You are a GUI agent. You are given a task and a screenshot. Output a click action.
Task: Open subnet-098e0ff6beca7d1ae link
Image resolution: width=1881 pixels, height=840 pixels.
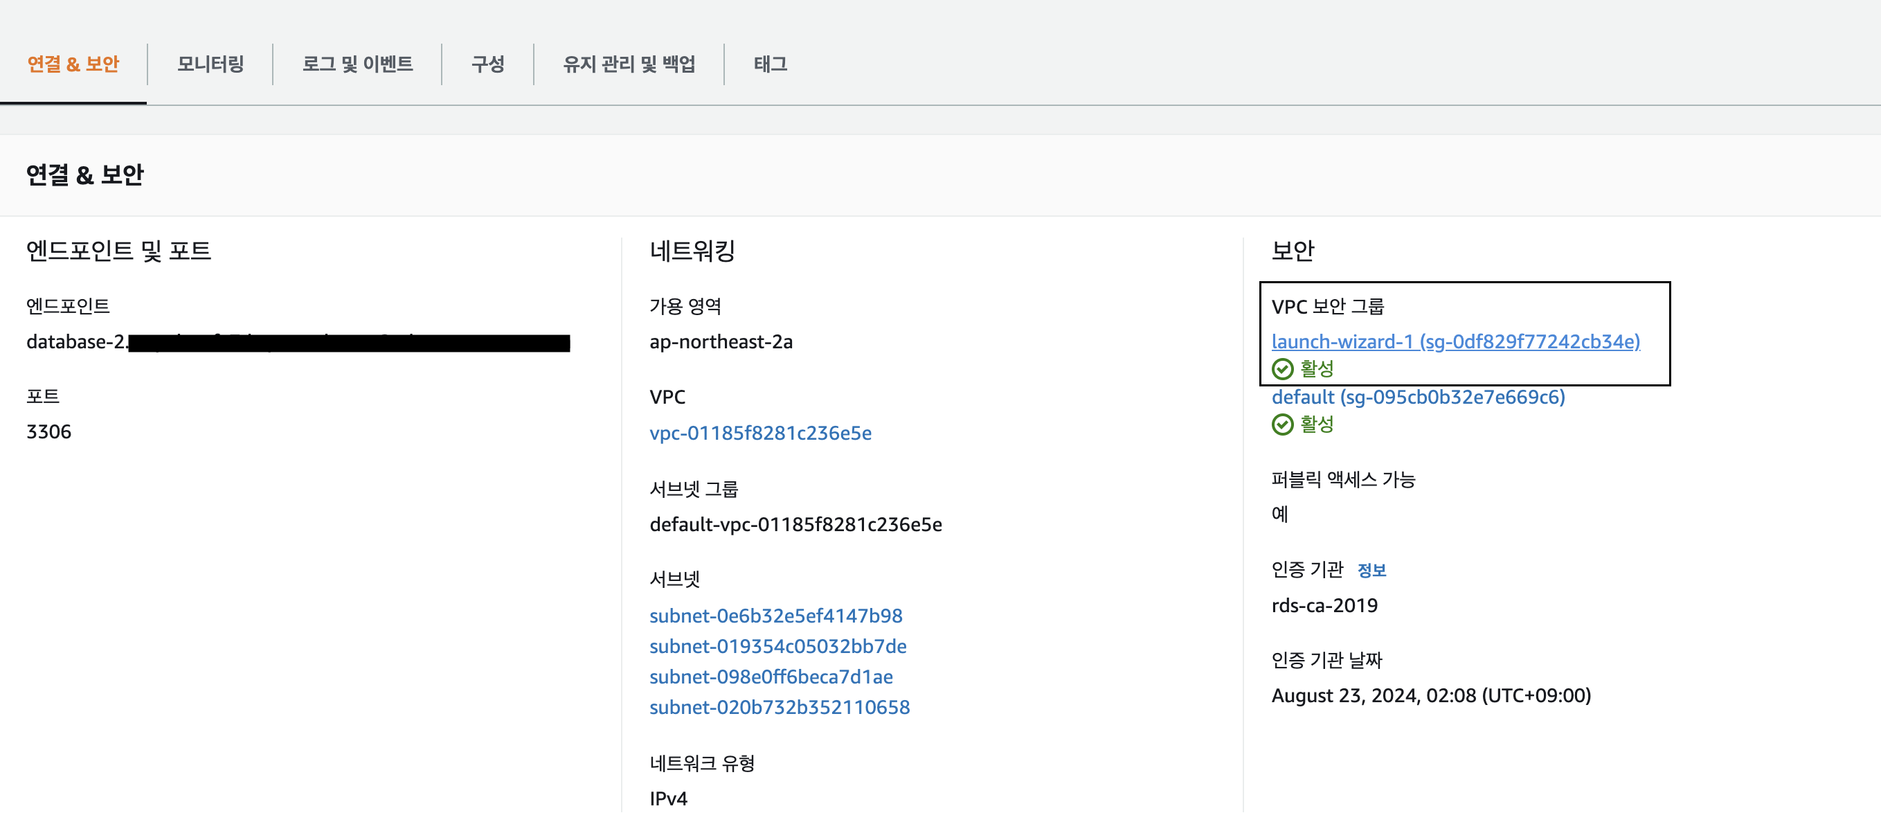tap(771, 677)
